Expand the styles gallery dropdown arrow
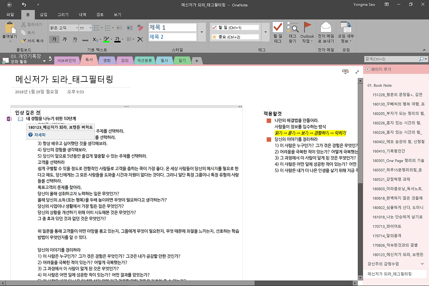 click(x=201, y=32)
